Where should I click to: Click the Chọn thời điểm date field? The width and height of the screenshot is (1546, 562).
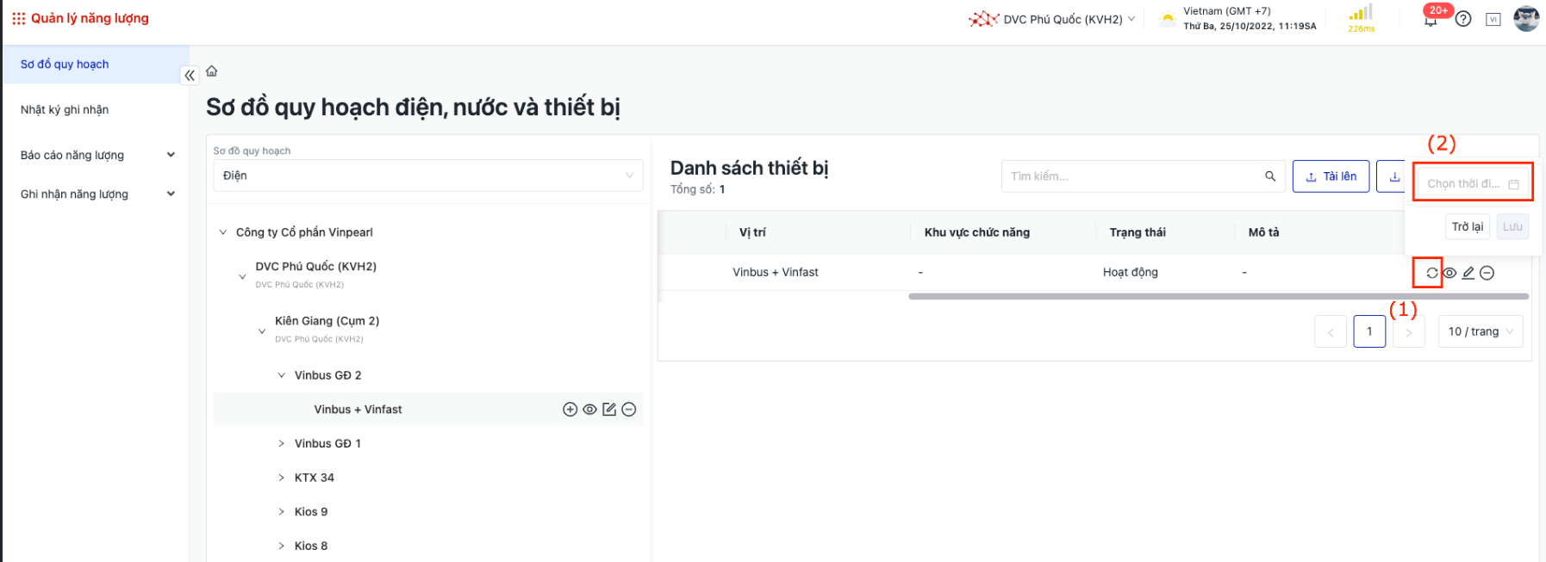[x=1474, y=183]
